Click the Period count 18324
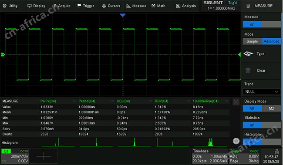Screen dimensions: 283x165 pos(84,134)
